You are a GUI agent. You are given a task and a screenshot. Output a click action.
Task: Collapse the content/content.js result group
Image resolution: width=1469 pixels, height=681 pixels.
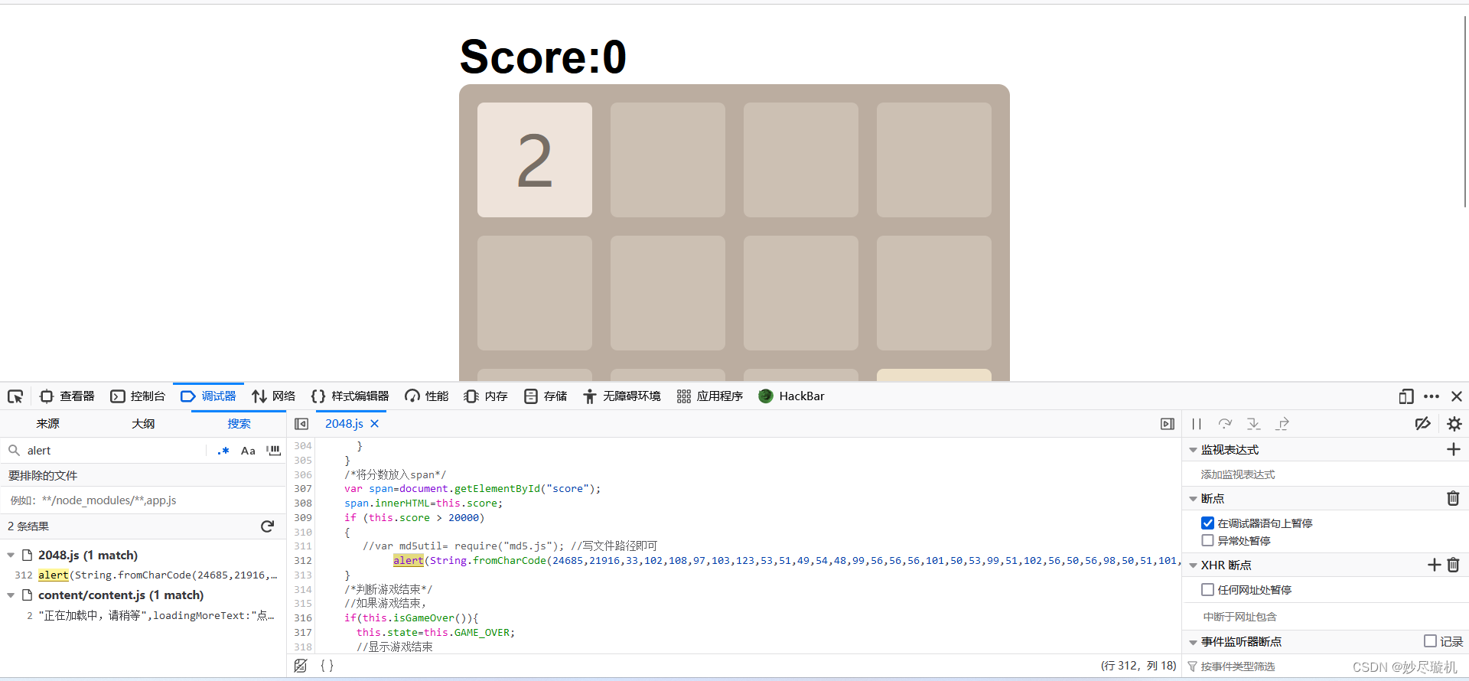11,595
